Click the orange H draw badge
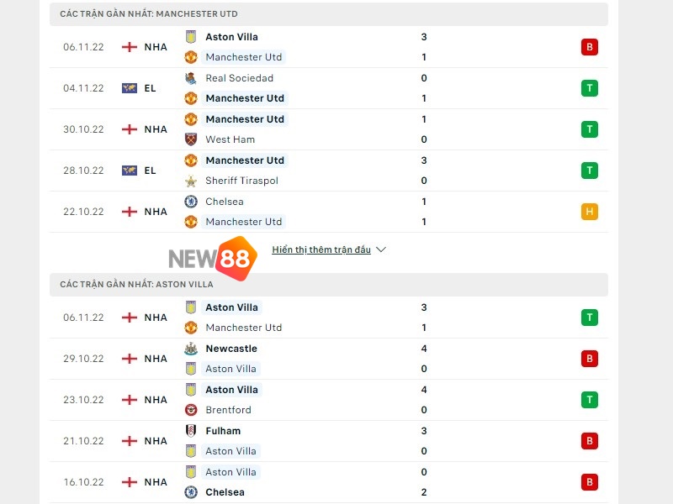Image resolution: width=673 pixels, height=504 pixels. [589, 212]
